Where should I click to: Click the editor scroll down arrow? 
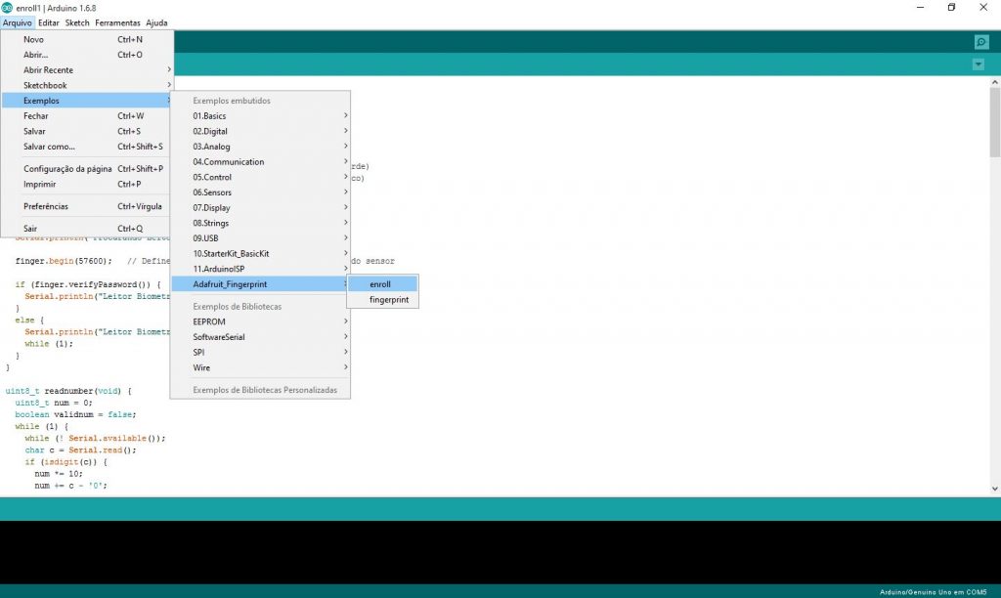(x=994, y=489)
